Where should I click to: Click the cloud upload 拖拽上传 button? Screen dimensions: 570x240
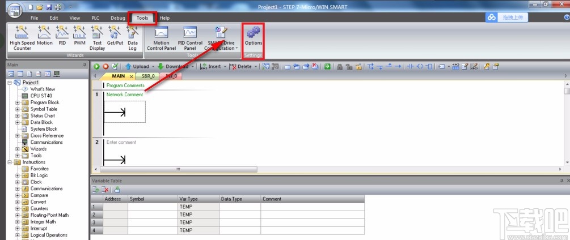pyautogui.click(x=506, y=18)
